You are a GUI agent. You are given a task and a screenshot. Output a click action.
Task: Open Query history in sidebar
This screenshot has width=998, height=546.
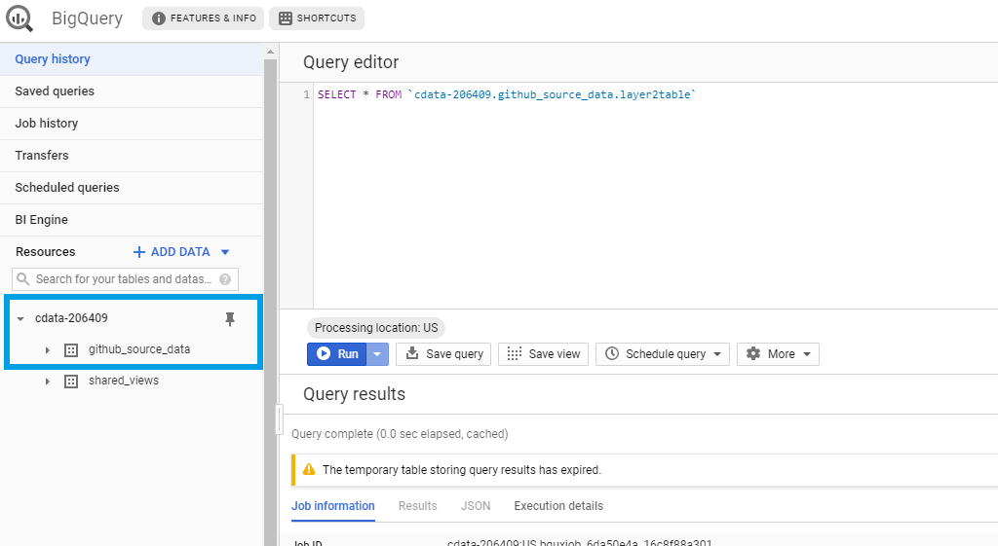[132, 59]
